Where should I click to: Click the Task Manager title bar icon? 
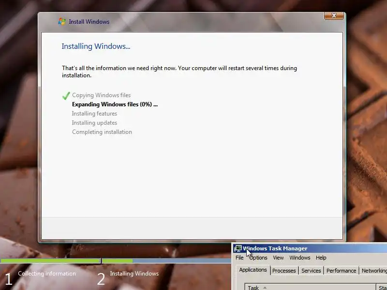click(x=238, y=248)
